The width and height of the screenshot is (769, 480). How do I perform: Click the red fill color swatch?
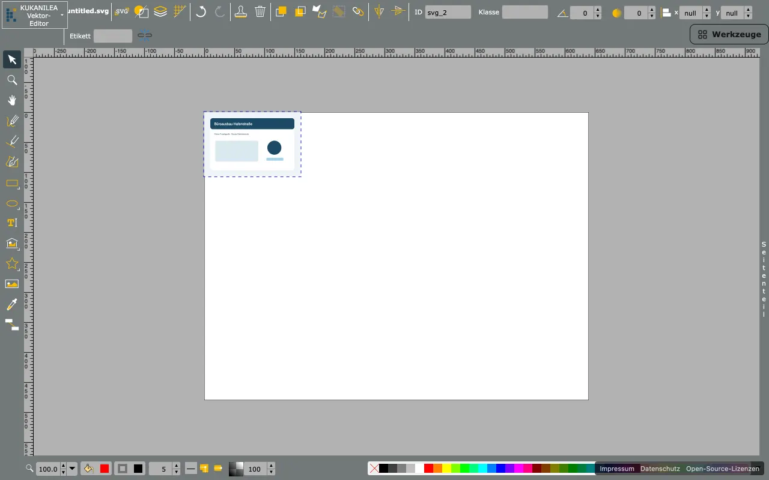(x=105, y=469)
